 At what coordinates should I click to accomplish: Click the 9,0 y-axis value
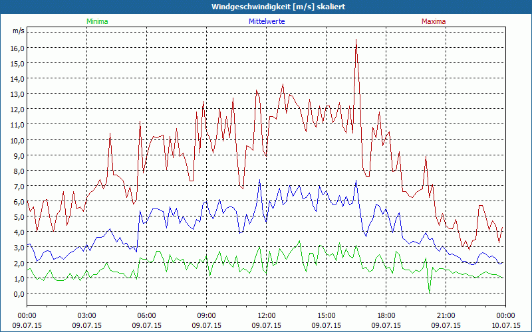(20, 155)
